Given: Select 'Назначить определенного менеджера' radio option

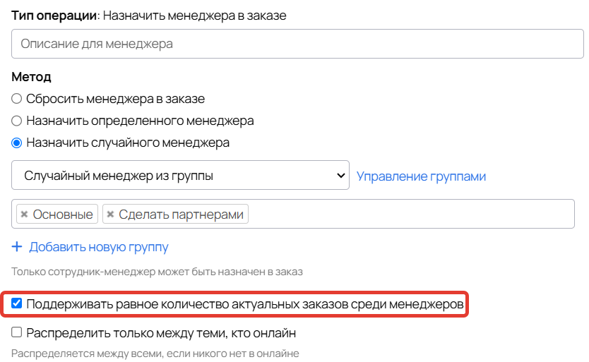Looking at the screenshot, I should coord(16,121).
